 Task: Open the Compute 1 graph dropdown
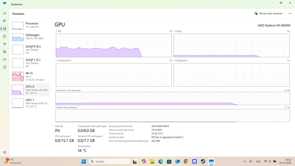181,60
